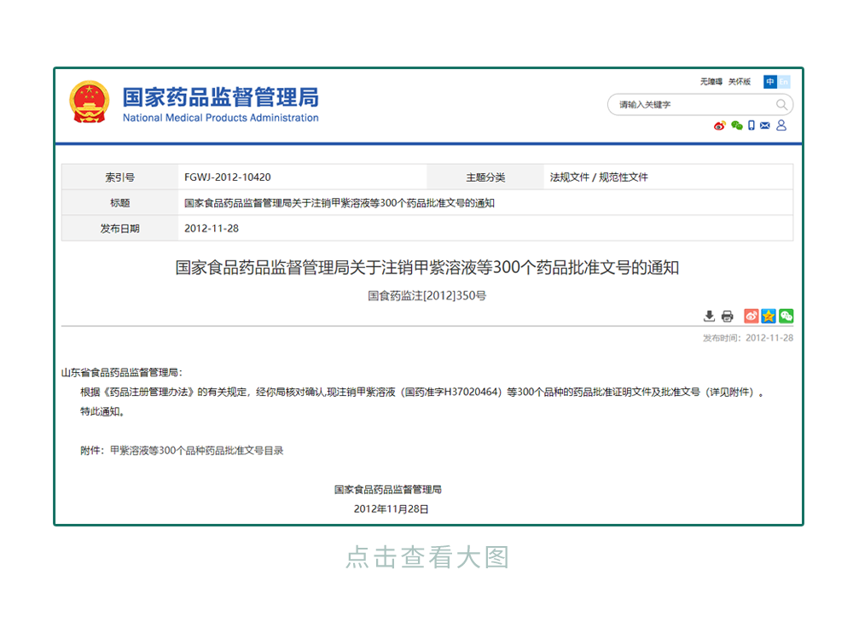Share via the yellow star Qzone icon

point(769,317)
